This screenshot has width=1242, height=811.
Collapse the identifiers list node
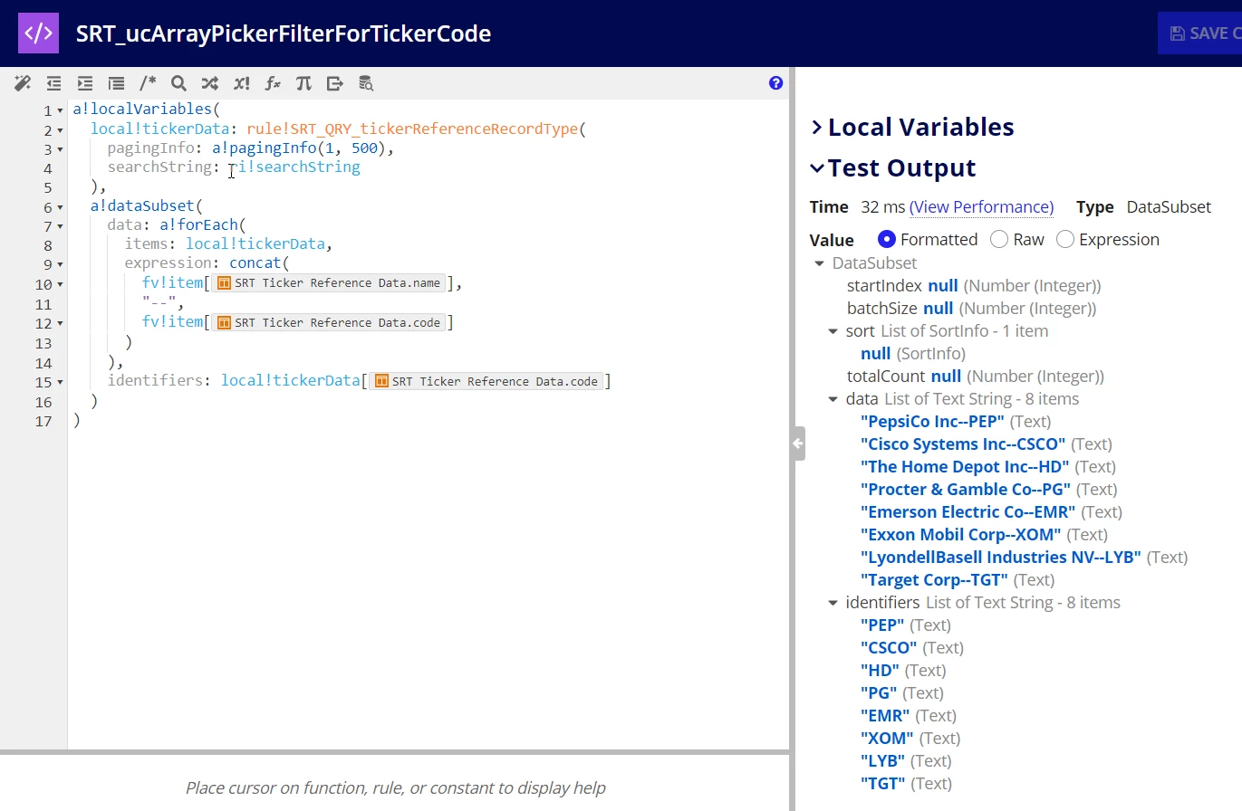point(833,603)
